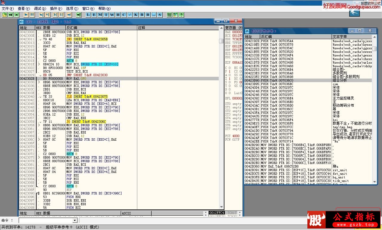Click into the 命令 command input box
The height and width of the screenshot is (230, 382).
tap(46, 220)
